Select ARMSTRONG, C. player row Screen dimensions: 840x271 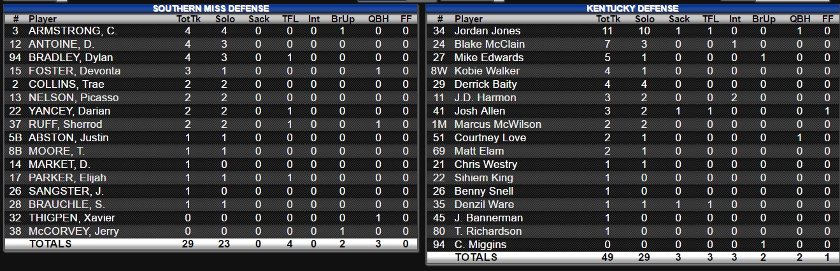pyautogui.click(x=211, y=31)
